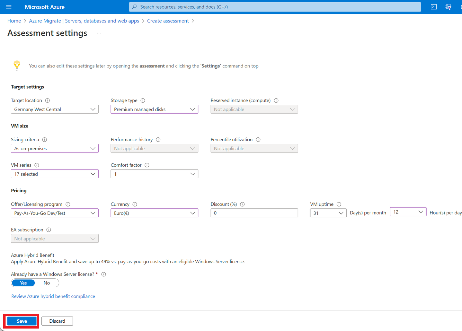
Task: Open the Comfort factor dropdown
Action: point(155,174)
